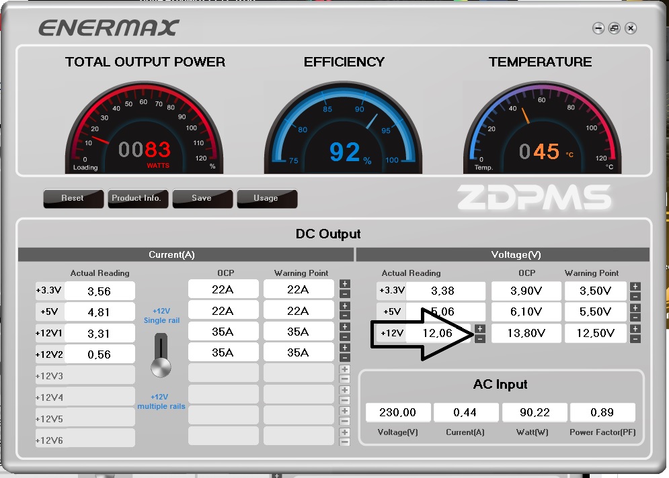Click voltage OCP value 6.10V
Screen dimensions: 669x478
click(x=526, y=312)
